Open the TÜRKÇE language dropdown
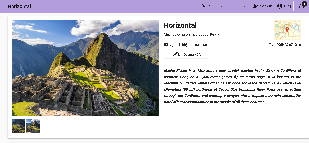Screen dimensions: 309x143 pyautogui.click(x=211, y=6)
